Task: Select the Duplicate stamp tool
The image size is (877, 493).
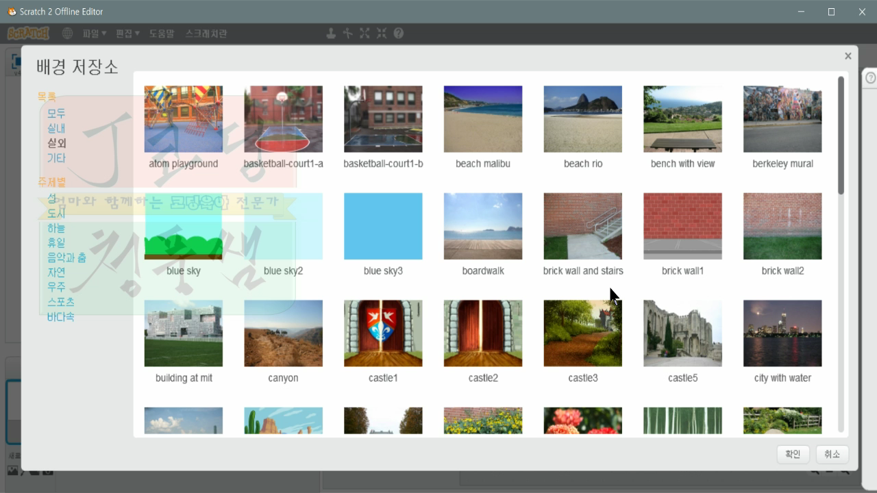Action: 331,34
